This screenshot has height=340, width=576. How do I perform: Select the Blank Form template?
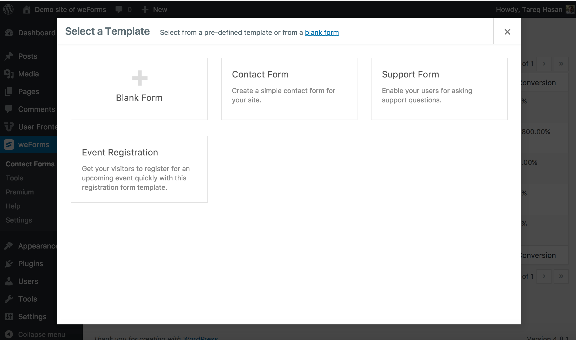coord(139,89)
